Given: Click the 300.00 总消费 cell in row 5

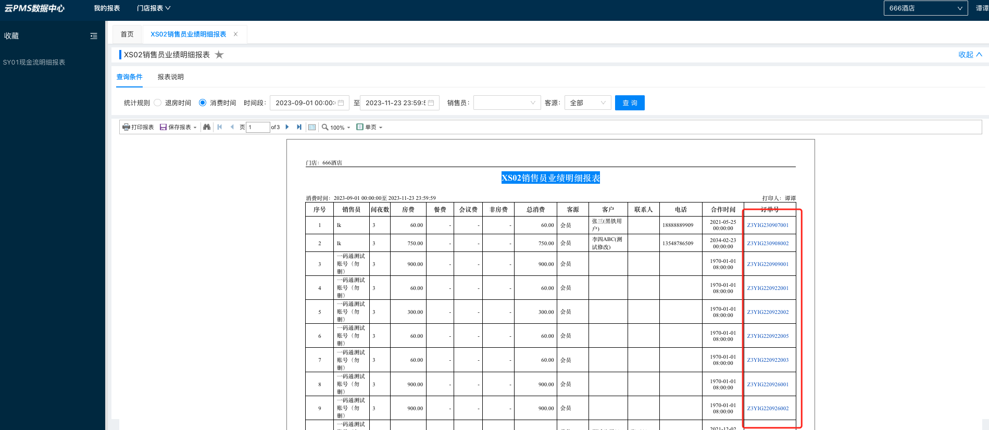Looking at the screenshot, I should (535, 312).
